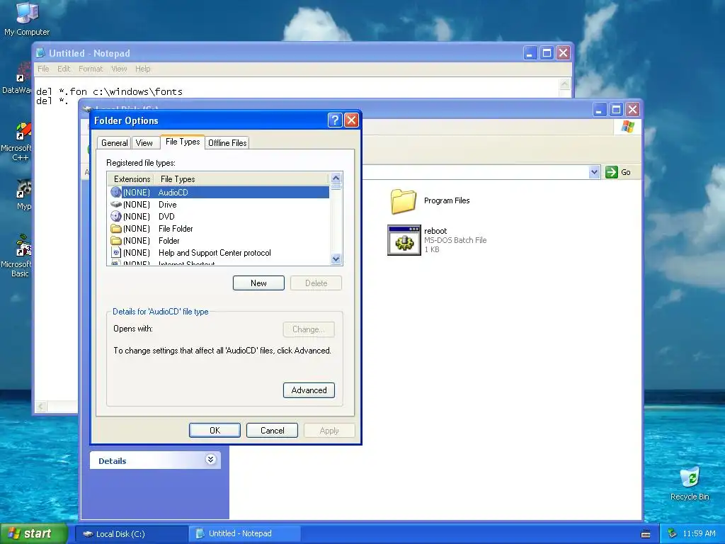The width and height of the screenshot is (725, 544).
Task: Click the taskbar clock showing 11:59 AM
Action: (699, 534)
